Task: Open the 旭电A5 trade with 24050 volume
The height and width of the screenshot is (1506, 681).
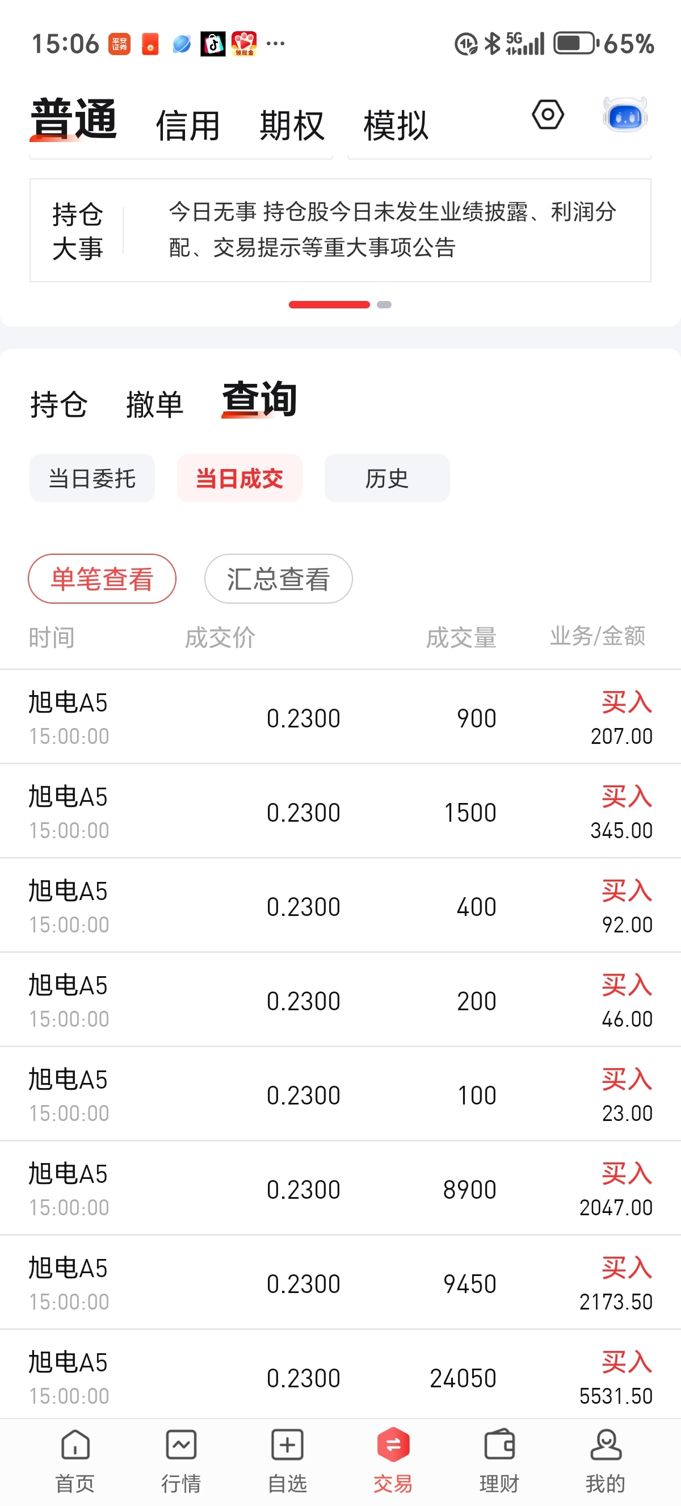Action: pyautogui.click(x=340, y=1378)
